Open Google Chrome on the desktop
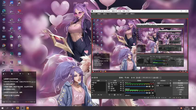The width and height of the screenshot is (196, 110). tap(4, 46)
